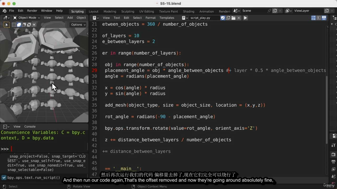Open text file with folder icon

pyautogui.click(x=233, y=18)
